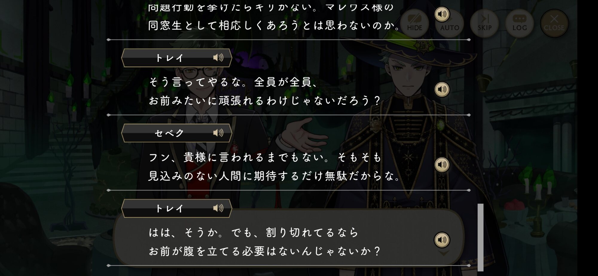Play voice for top Sebek line
598x276 pixels.
(442, 14)
